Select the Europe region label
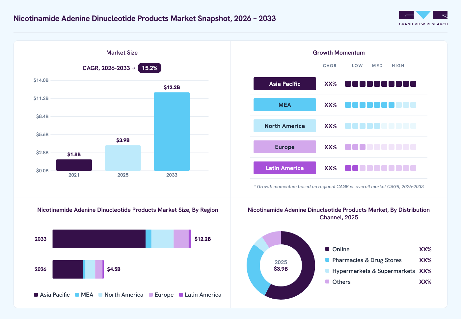This screenshot has height=319, width=461. [x=285, y=147]
